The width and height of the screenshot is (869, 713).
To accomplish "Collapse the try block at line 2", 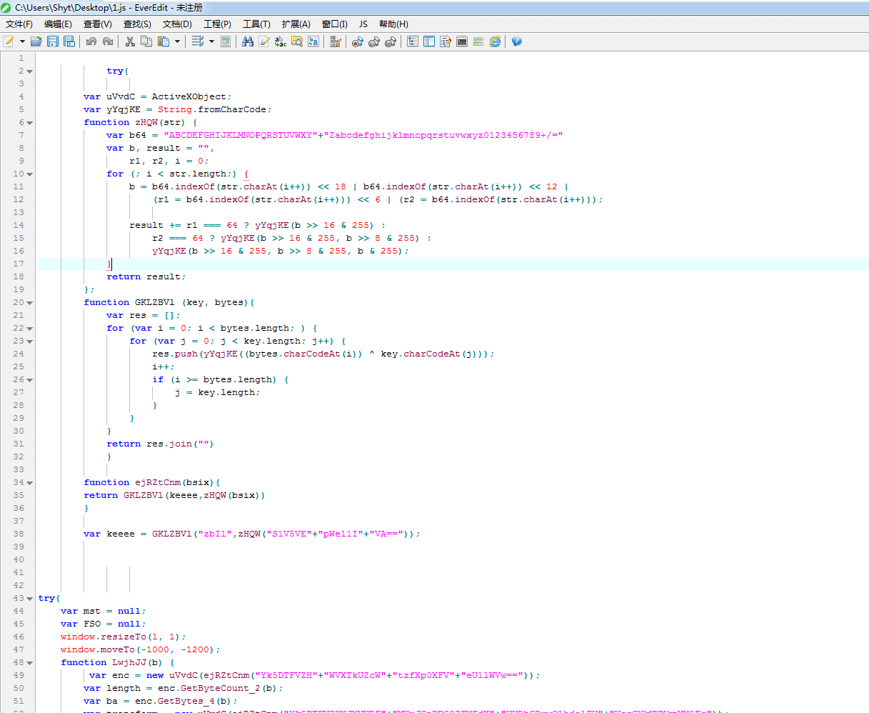I will click(x=30, y=71).
